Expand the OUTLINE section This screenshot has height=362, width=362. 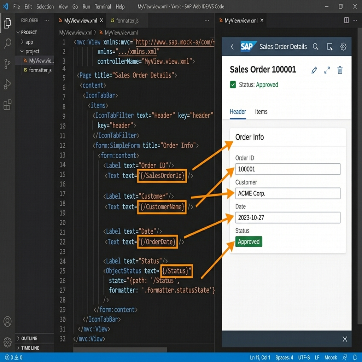pos(27,338)
